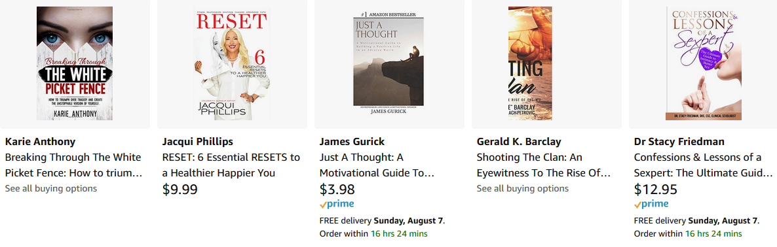
Task: Open RESET: 6 Essential RESETS title link
Action: point(231,165)
